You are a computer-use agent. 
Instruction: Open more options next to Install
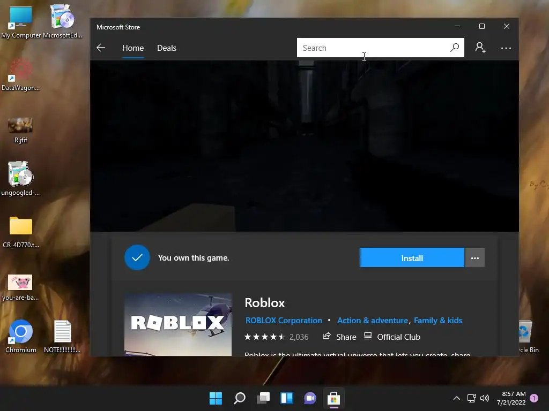(x=475, y=258)
